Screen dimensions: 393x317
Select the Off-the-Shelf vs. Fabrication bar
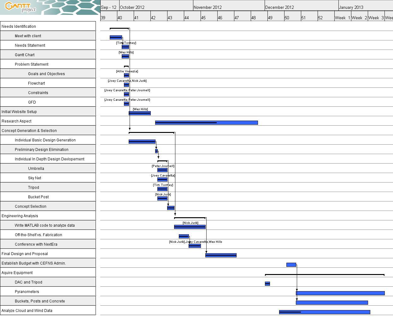coord(184,236)
